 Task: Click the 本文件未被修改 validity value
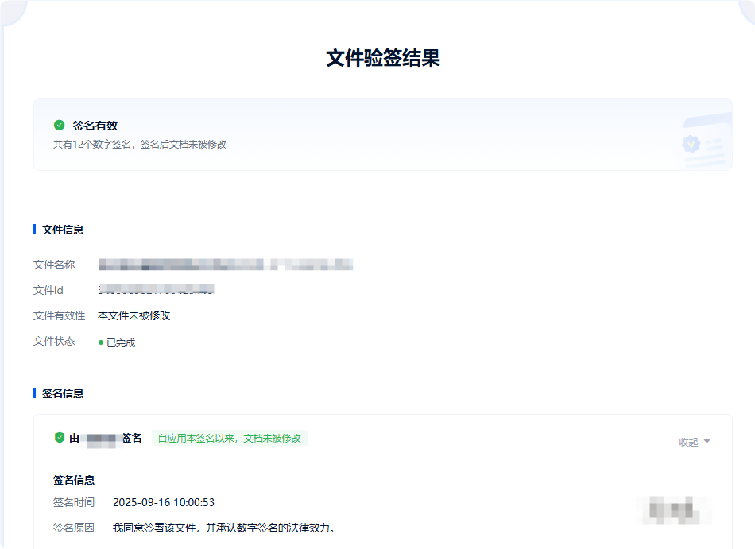point(134,315)
